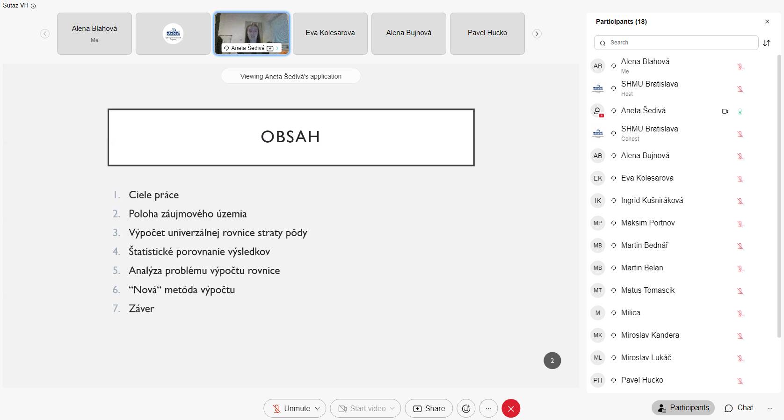Click Aneta Šedivá's green microphone icon
This screenshot has width=784, height=420.
click(x=740, y=111)
